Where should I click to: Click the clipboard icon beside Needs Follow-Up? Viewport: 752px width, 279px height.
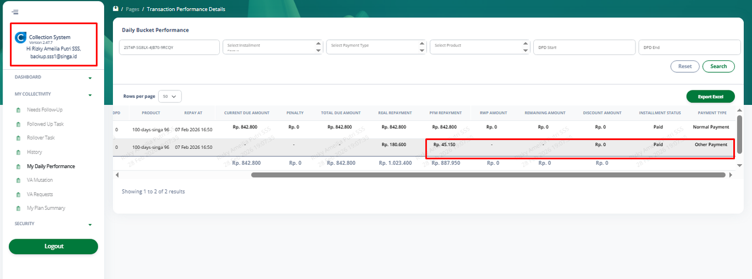point(18,110)
